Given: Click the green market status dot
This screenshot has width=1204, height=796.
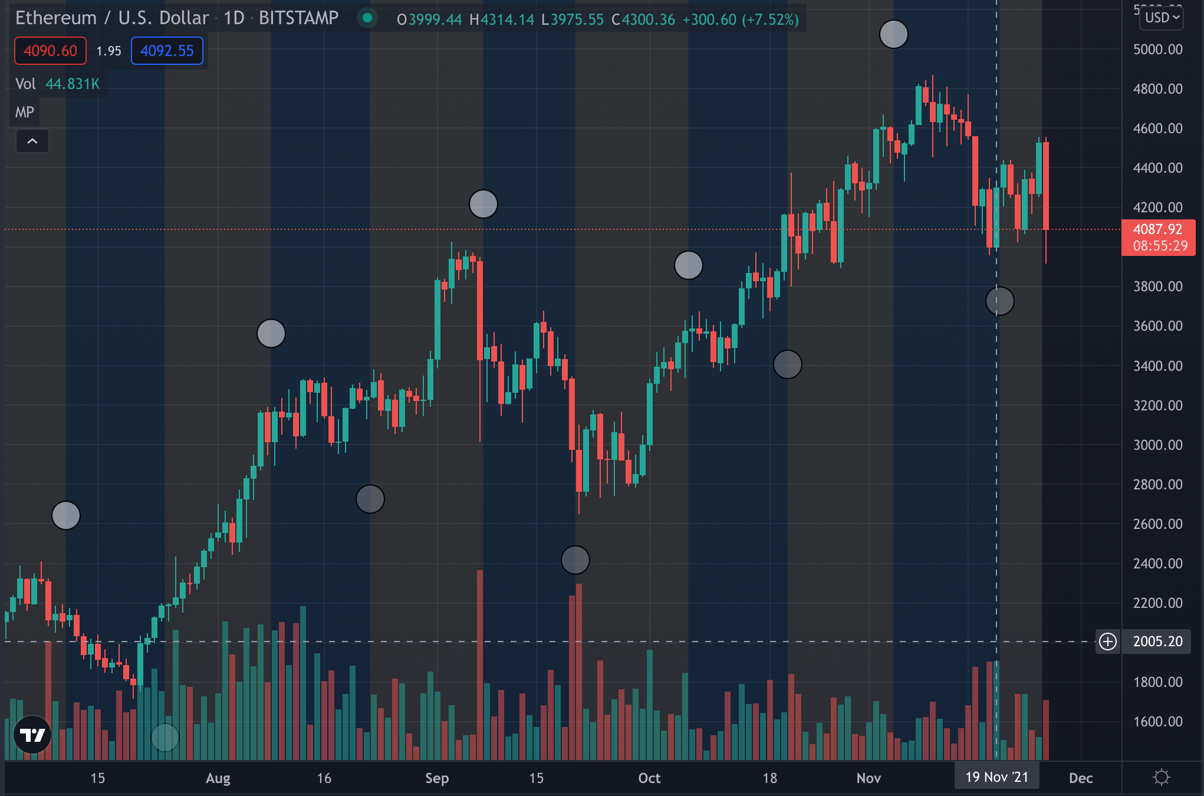Looking at the screenshot, I should pos(367,18).
